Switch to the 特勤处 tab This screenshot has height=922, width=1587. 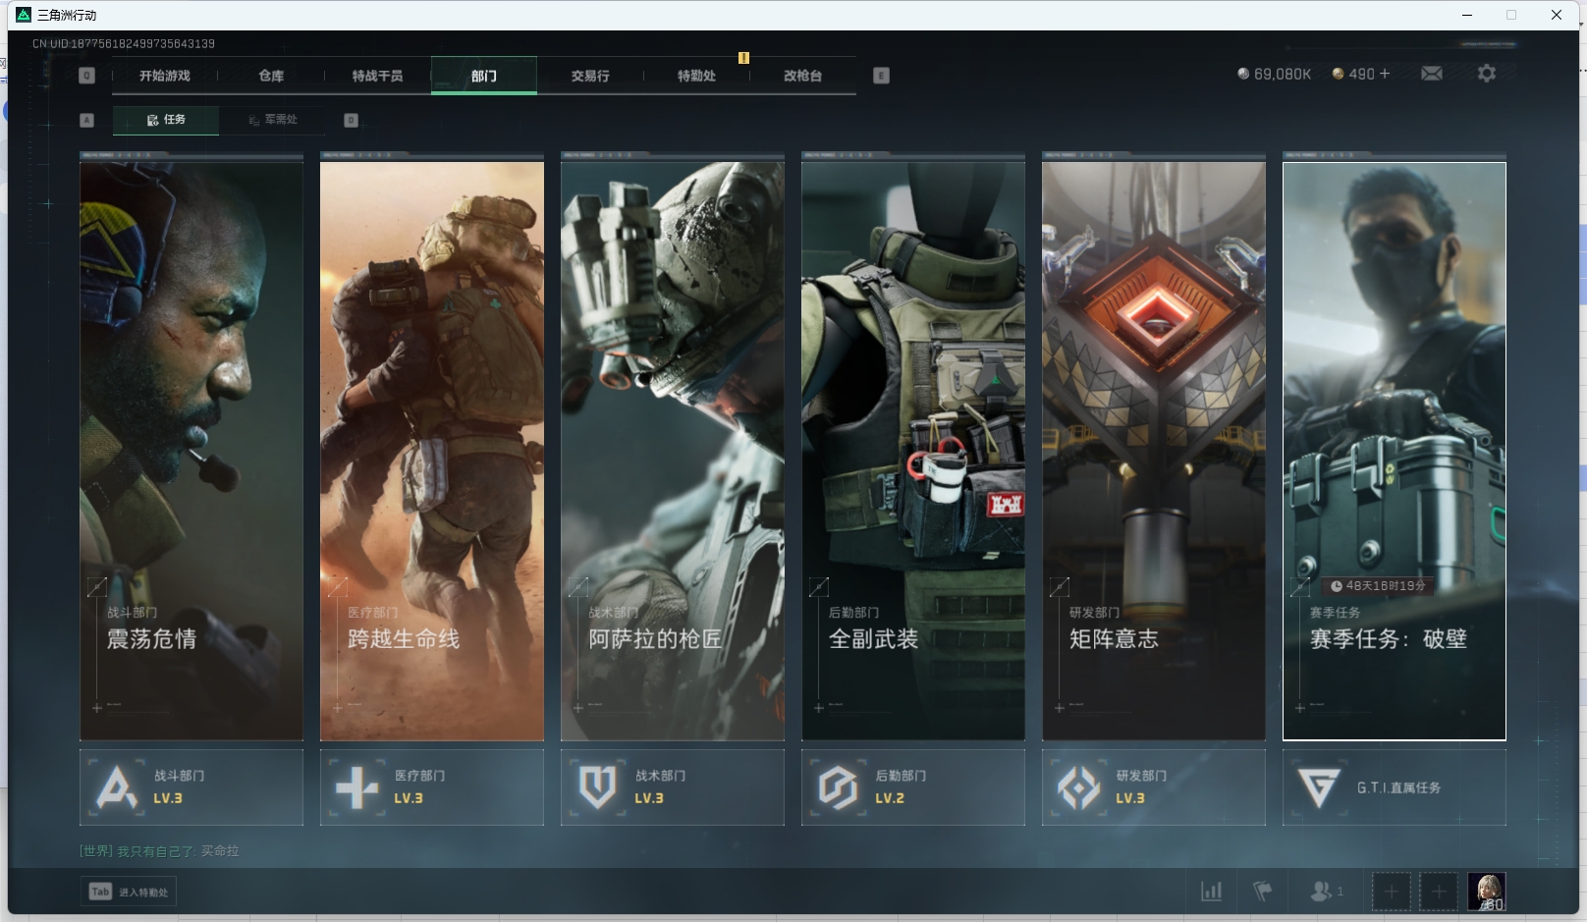(x=696, y=76)
